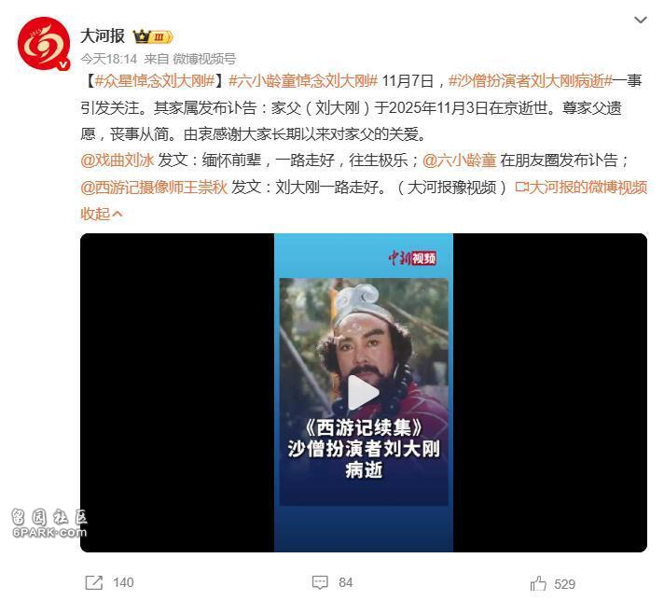Click the repost share icon
Screen dimensions: 664x600
93,582
